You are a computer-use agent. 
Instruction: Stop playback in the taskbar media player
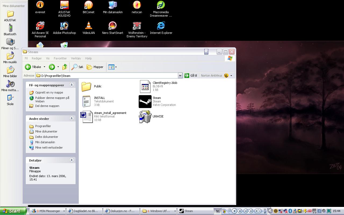tap(240, 211)
